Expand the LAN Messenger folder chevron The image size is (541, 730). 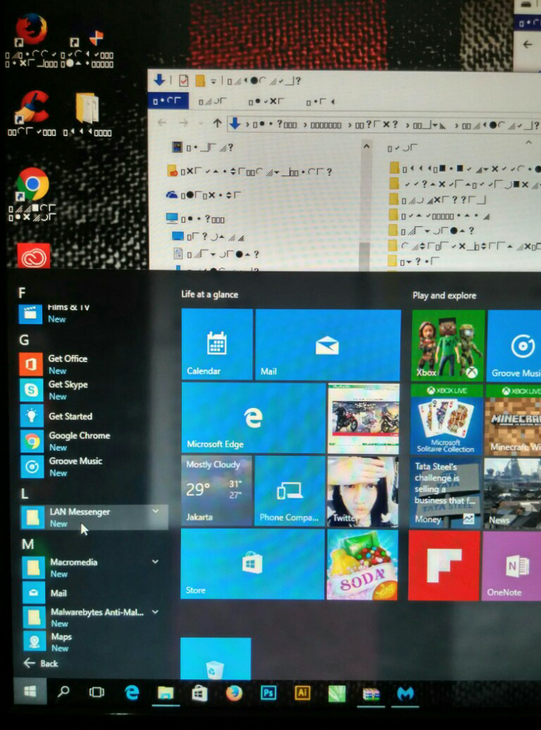click(x=155, y=511)
